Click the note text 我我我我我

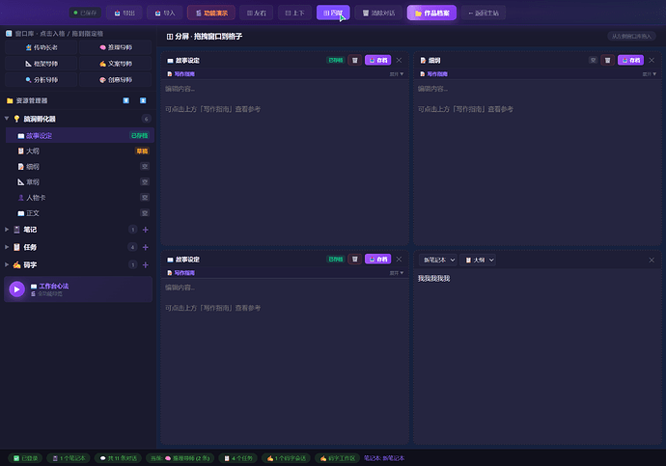click(433, 279)
